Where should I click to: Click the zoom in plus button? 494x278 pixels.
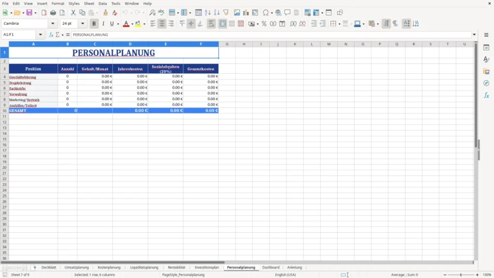(x=477, y=275)
